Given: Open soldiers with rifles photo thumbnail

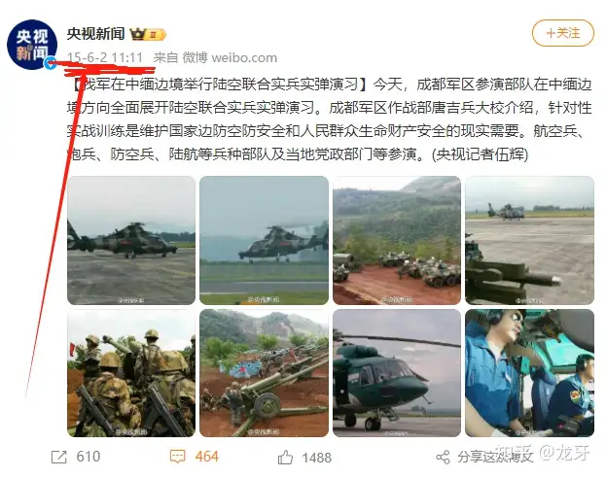Looking at the screenshot, I should [131, 373].
